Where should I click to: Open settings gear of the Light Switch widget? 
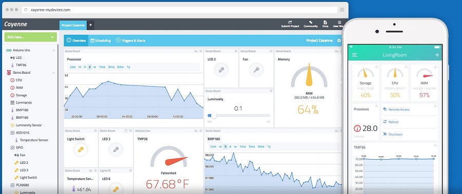95,131
